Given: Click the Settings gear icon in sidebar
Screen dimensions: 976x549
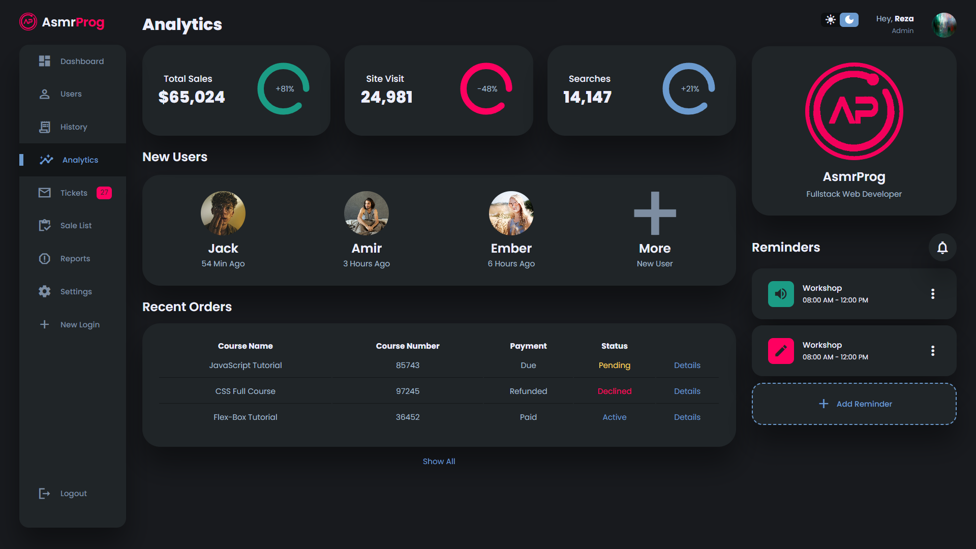Looking at the screenshot, I should (x=45, y=291).
